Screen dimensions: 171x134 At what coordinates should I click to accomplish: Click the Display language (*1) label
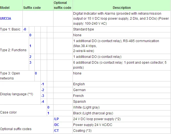17,94
